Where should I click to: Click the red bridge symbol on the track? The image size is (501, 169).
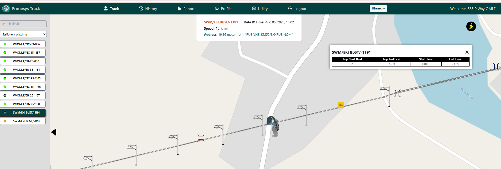[x=201, y=138]
